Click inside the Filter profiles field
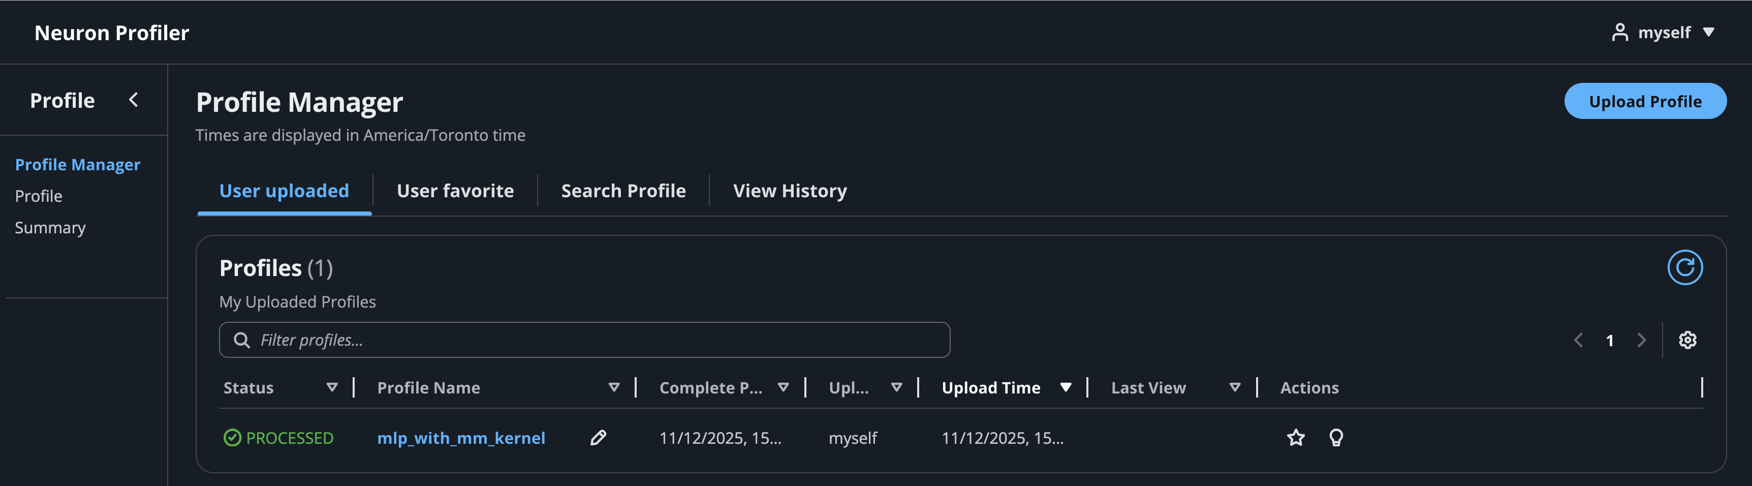The height and width of the screenshot is (486, 1752). tap(476, 339)
